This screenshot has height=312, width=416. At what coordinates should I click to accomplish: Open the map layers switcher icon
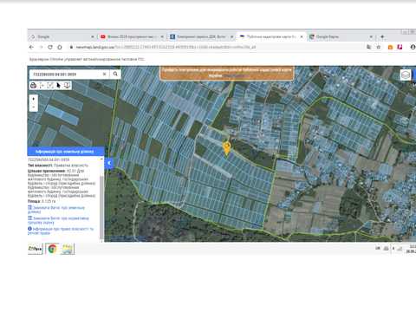(406, 75)
